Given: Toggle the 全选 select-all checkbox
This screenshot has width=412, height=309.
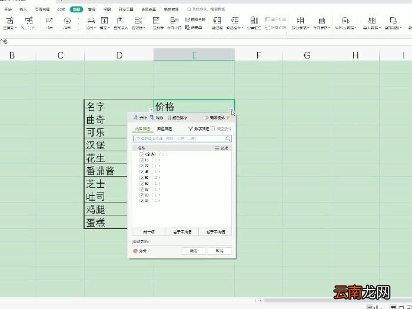Looking at the screenshot, I should [x=142, y=154].
